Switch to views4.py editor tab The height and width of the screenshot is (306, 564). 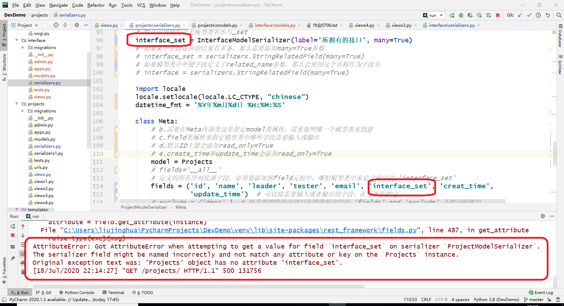tap(364, 25)
